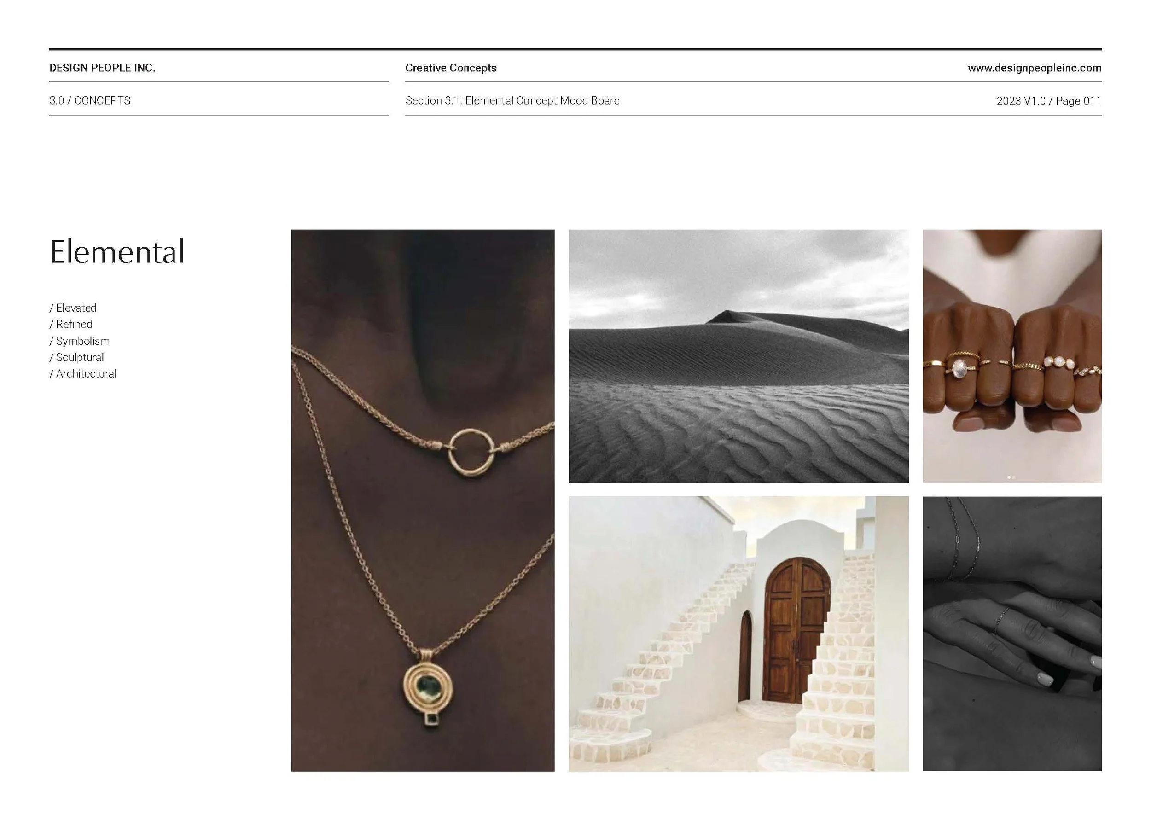1151x814 pixels.
Task: Click the / Refined keyword
Action: [x=71, y=324]
